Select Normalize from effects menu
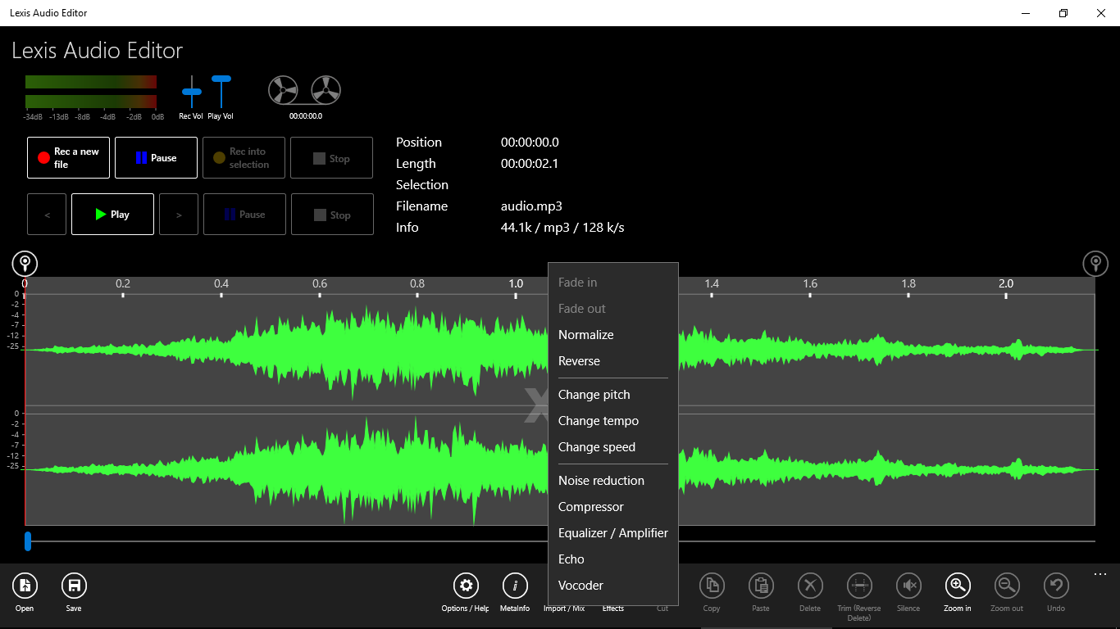 (x=585, y=335)
